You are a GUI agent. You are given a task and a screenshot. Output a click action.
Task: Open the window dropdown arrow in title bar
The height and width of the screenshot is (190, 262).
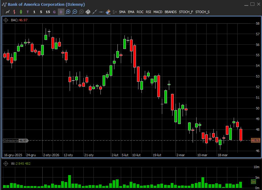click(x=246, y=4)
